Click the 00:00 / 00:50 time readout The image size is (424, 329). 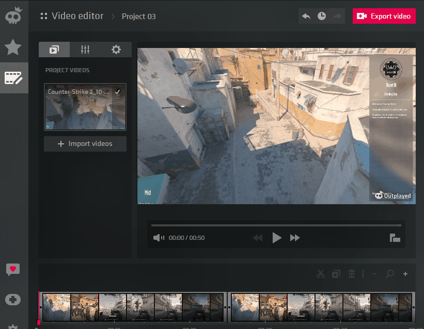[x=186, y=238]
